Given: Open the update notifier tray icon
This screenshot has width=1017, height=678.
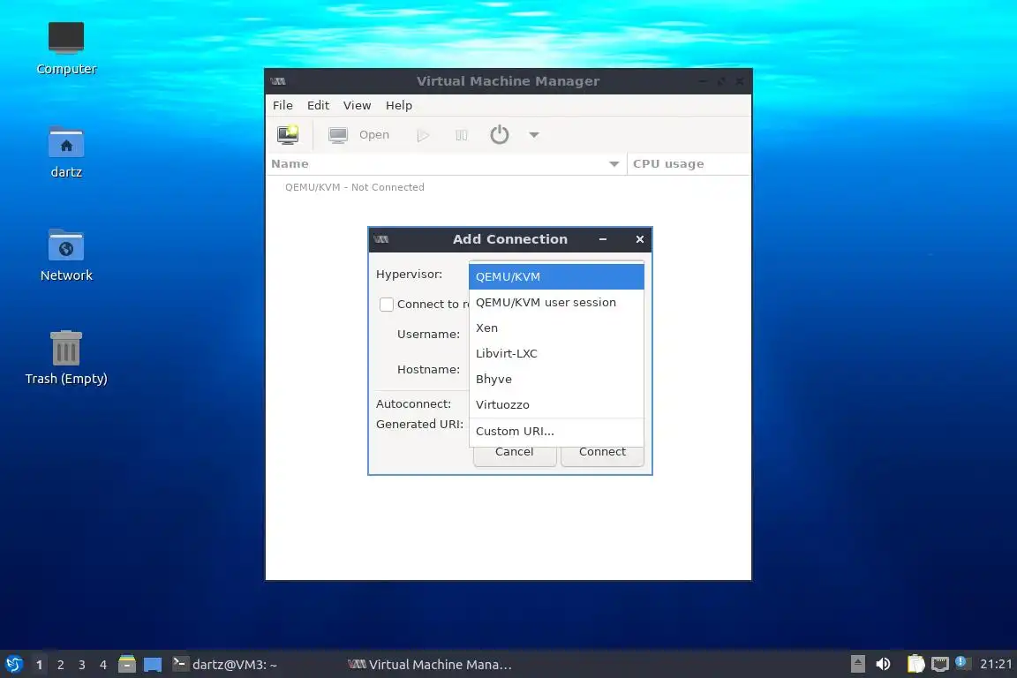Looking at the screenshot, I should 962,663.
